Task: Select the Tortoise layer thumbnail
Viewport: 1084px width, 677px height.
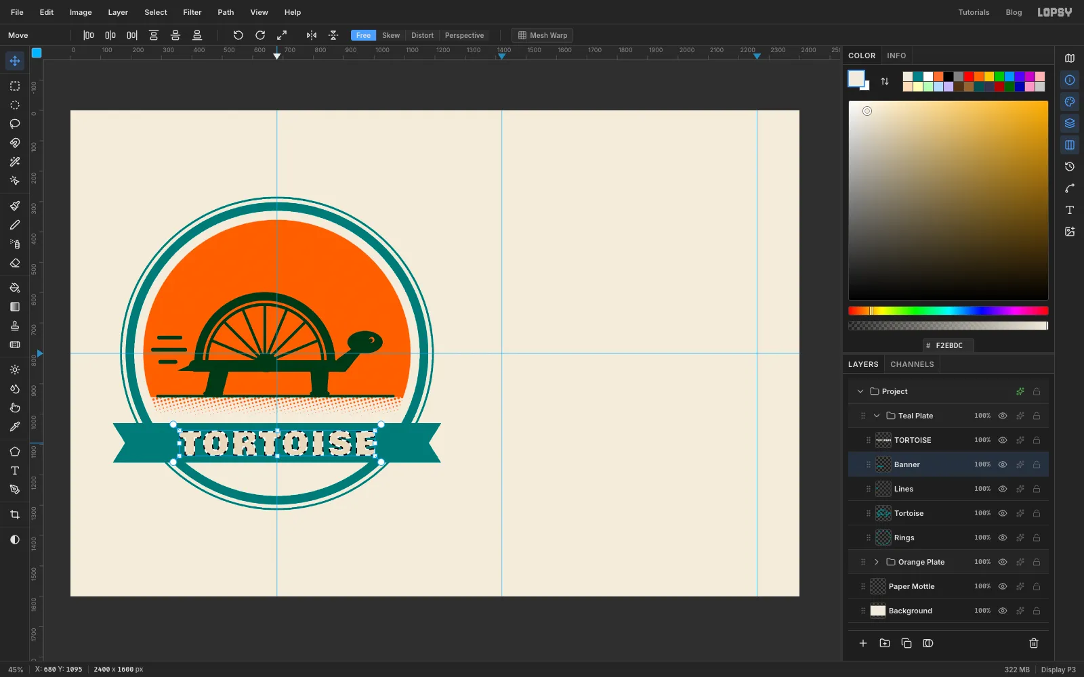Action: coord(883,513)
